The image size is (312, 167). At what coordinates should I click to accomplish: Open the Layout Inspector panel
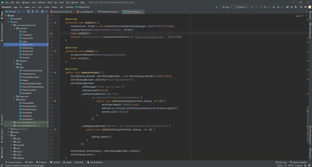(x=298, y=162)
